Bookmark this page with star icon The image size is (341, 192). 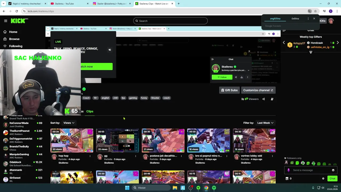click(315, 11)
